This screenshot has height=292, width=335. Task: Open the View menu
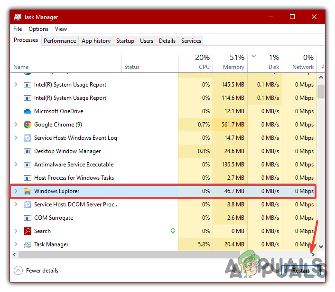pyautogui.click(x=61, y=29)
